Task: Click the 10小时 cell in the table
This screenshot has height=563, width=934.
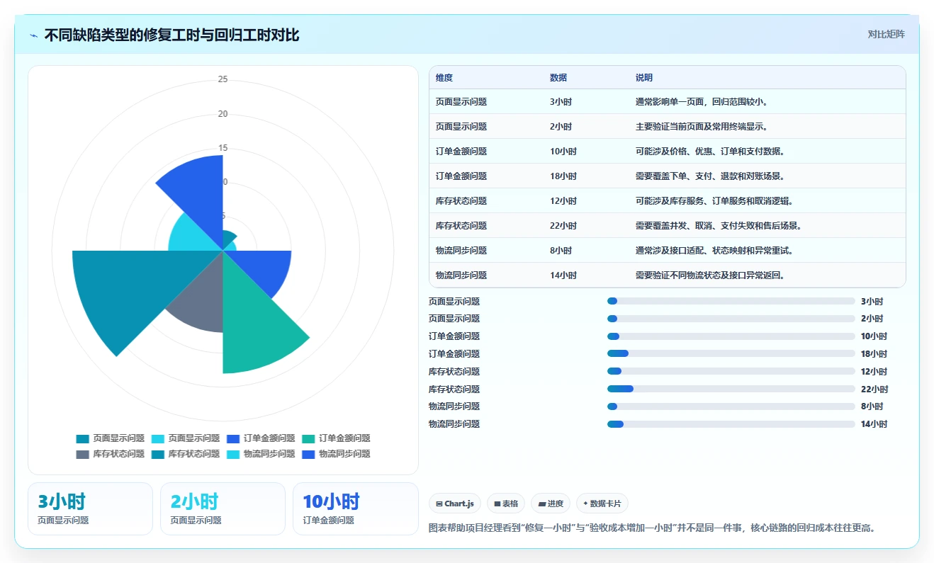Action: pyautogui.click(x=563, y=152)
